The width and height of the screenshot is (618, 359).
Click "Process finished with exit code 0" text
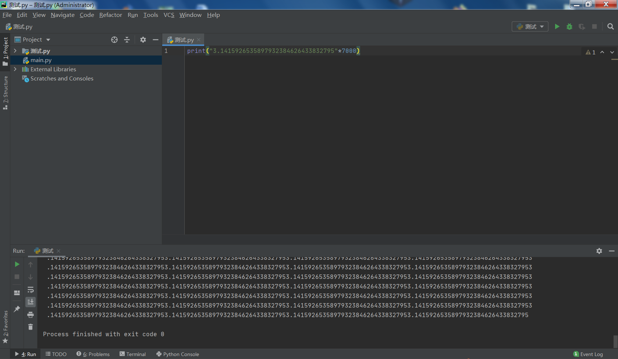pyautogui.click(x=103, y=334)
